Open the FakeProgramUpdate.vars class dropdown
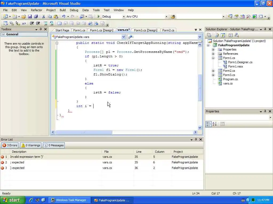 click(x=123, y=37)
